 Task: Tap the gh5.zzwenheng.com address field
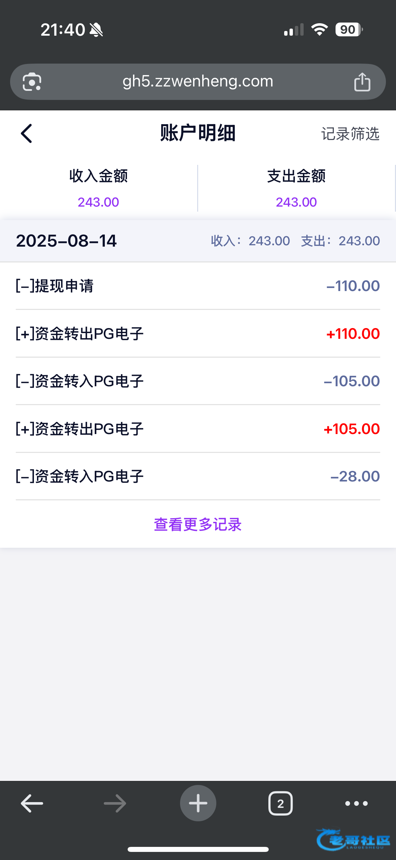[198, 81]
